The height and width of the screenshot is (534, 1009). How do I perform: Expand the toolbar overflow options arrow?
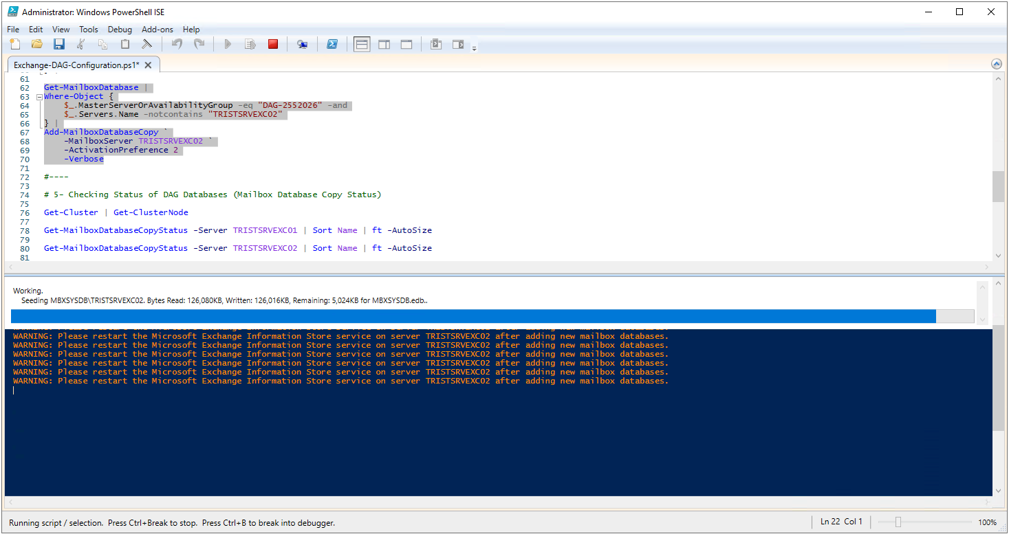pos(474,47)
